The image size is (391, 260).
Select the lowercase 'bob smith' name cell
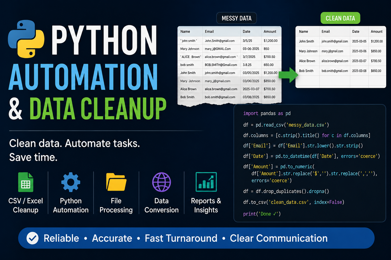click(x=187, y=65)
